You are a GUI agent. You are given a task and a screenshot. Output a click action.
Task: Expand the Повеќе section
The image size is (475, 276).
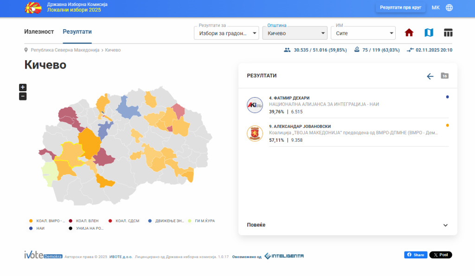(347, 225)
